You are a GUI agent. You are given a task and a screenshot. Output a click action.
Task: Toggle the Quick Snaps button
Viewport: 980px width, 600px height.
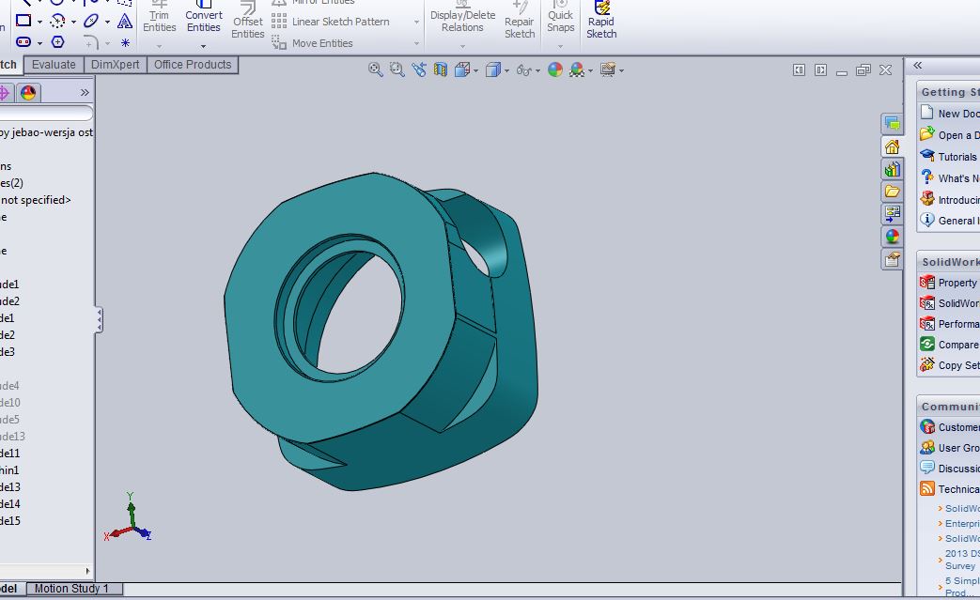pos(561,21)
